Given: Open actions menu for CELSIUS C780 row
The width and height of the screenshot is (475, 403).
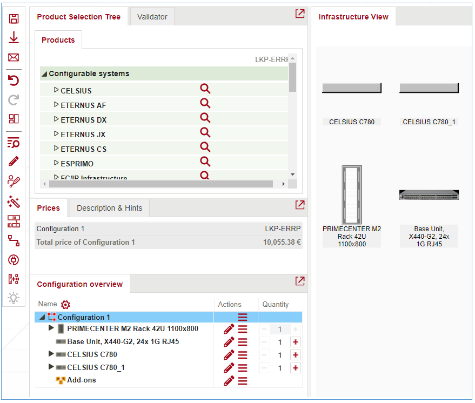Looking at the screenshot, I should [242, 355].
